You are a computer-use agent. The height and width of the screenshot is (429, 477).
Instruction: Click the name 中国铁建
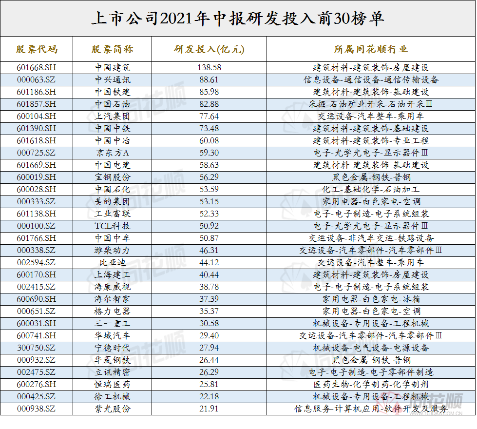click(112, 92)
